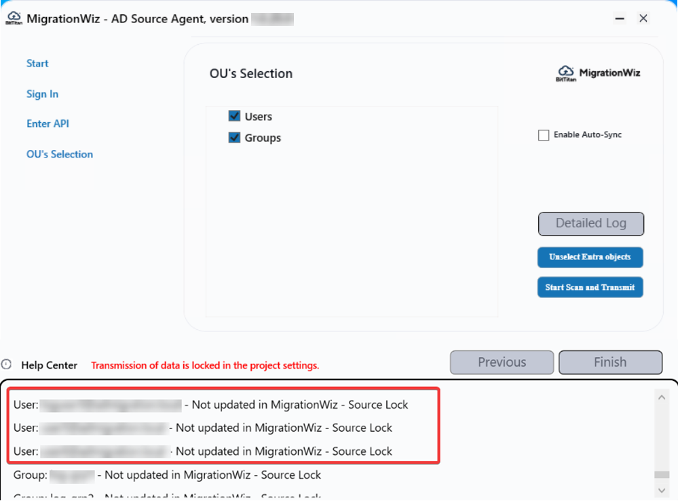
Task: Click the Previous button
Action: pos(502,363)
